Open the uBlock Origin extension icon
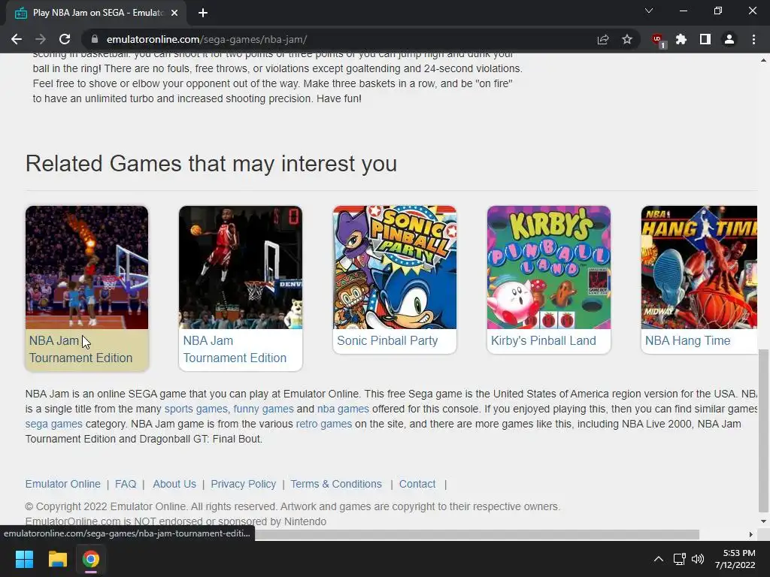This screenshot has height=577, width=770. click(x=658, y=41)
